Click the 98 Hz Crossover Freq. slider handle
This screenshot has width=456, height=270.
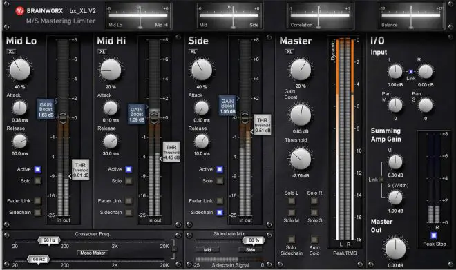coord(49,240)
